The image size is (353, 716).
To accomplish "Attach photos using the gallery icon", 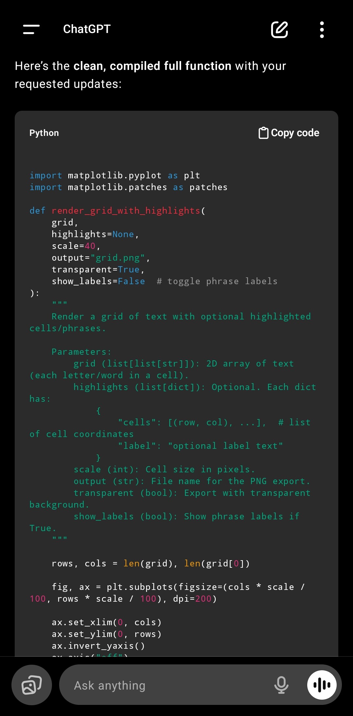I will pos(32,685).
